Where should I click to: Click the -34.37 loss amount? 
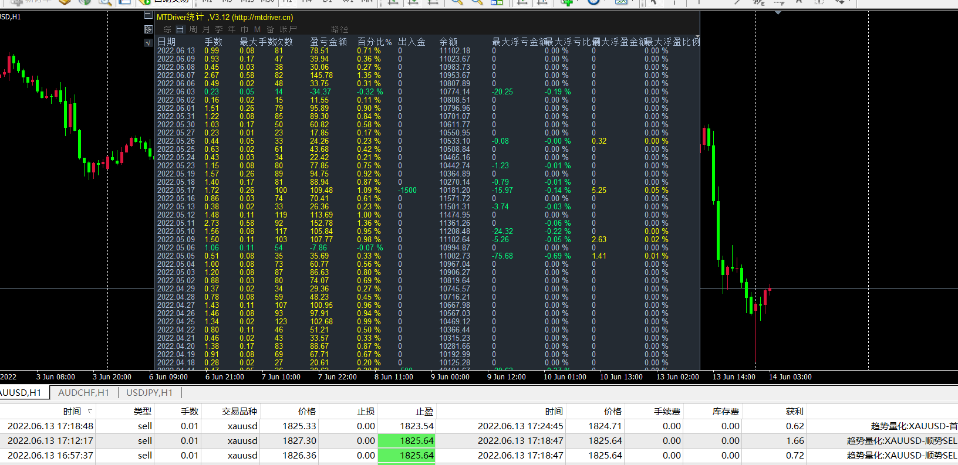pos(321,92)
